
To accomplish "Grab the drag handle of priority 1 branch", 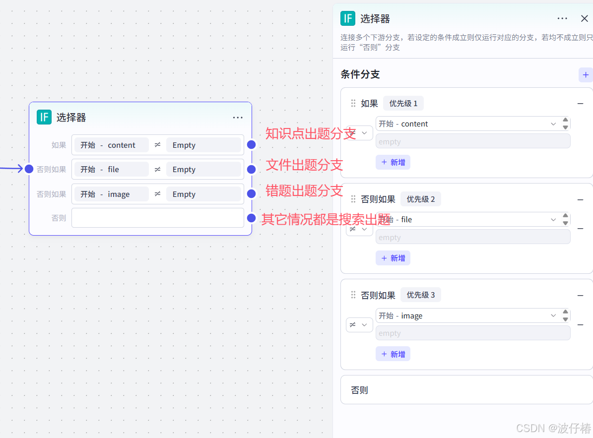I will coord(353,104).
